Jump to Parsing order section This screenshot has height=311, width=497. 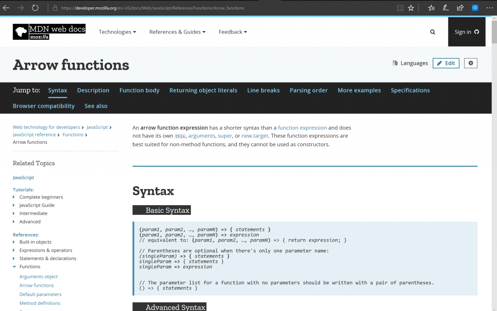309,90
